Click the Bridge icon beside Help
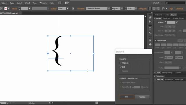 point(60,3)
